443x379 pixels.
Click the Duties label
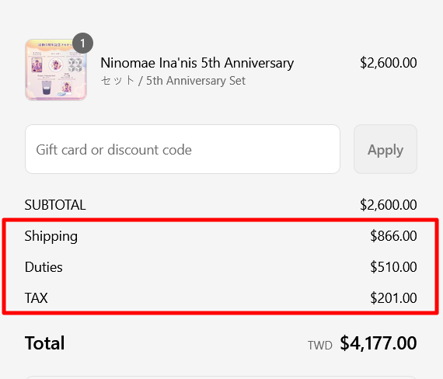click(44, 267)
